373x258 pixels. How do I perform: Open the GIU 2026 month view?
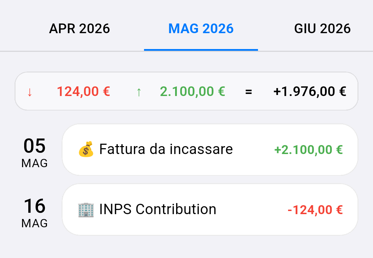[322, 29]
